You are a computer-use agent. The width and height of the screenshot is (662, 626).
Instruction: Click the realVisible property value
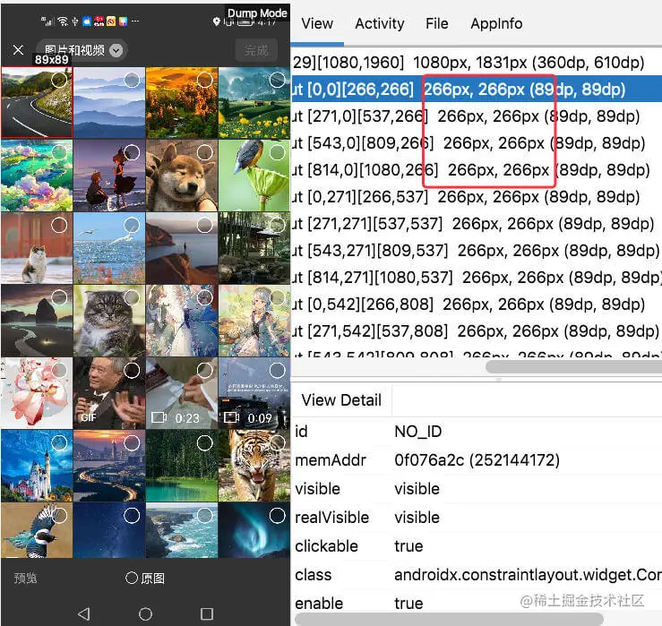coord(417,518)
